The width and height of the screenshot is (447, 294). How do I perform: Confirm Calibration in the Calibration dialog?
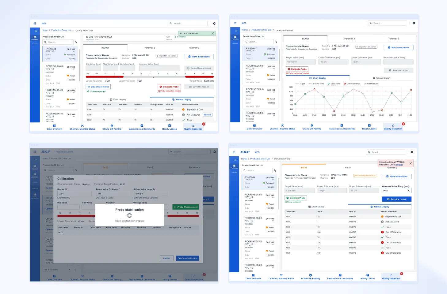[187, 258]
